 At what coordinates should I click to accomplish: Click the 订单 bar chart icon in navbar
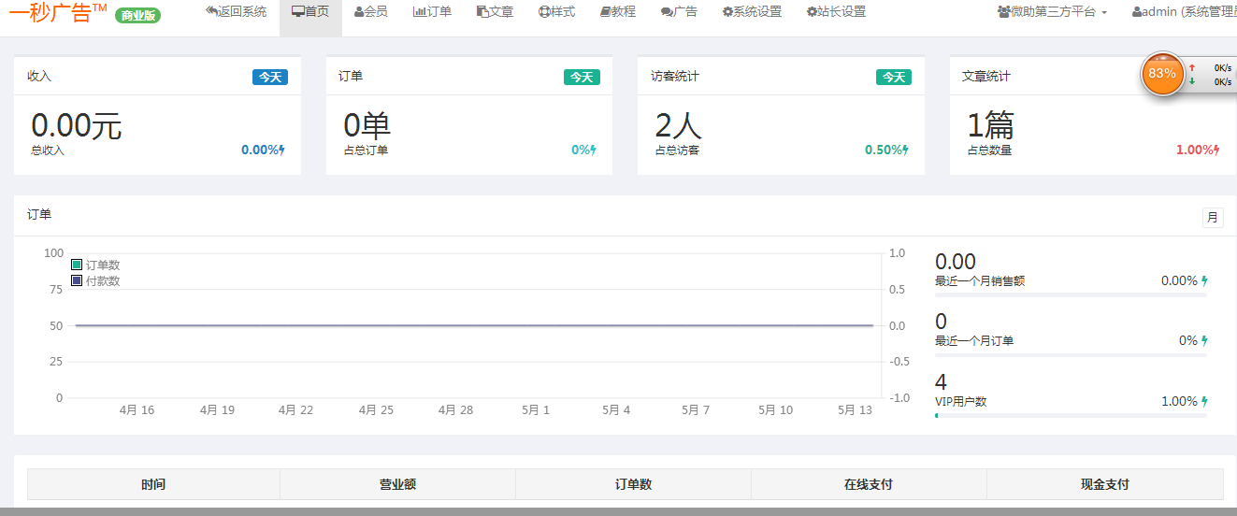pyautogui.click(x=419, y=12)
